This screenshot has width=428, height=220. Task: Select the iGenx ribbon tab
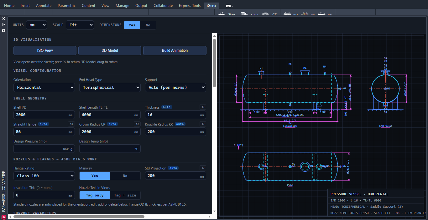[x=211, y=6]
